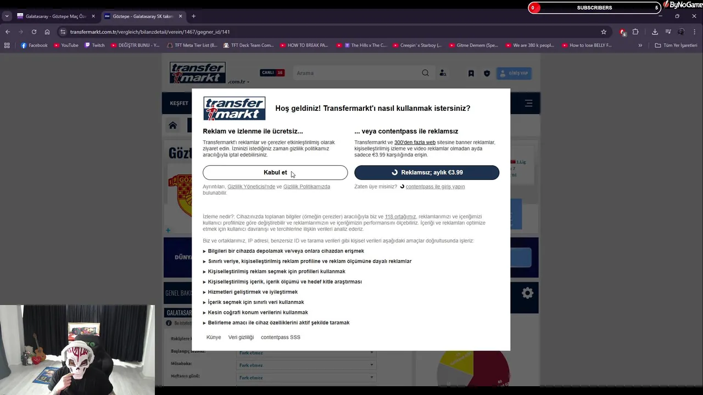Open the contentpass SSS footer link
703x395 pixels.
tap(281, 337)
